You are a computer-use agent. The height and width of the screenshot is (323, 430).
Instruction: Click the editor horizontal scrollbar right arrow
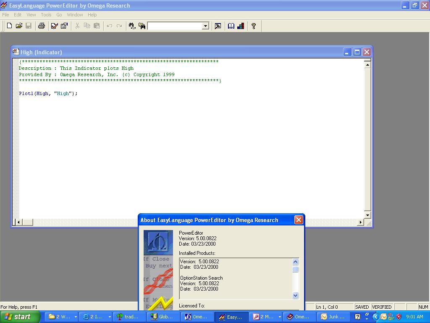point(360,222)
